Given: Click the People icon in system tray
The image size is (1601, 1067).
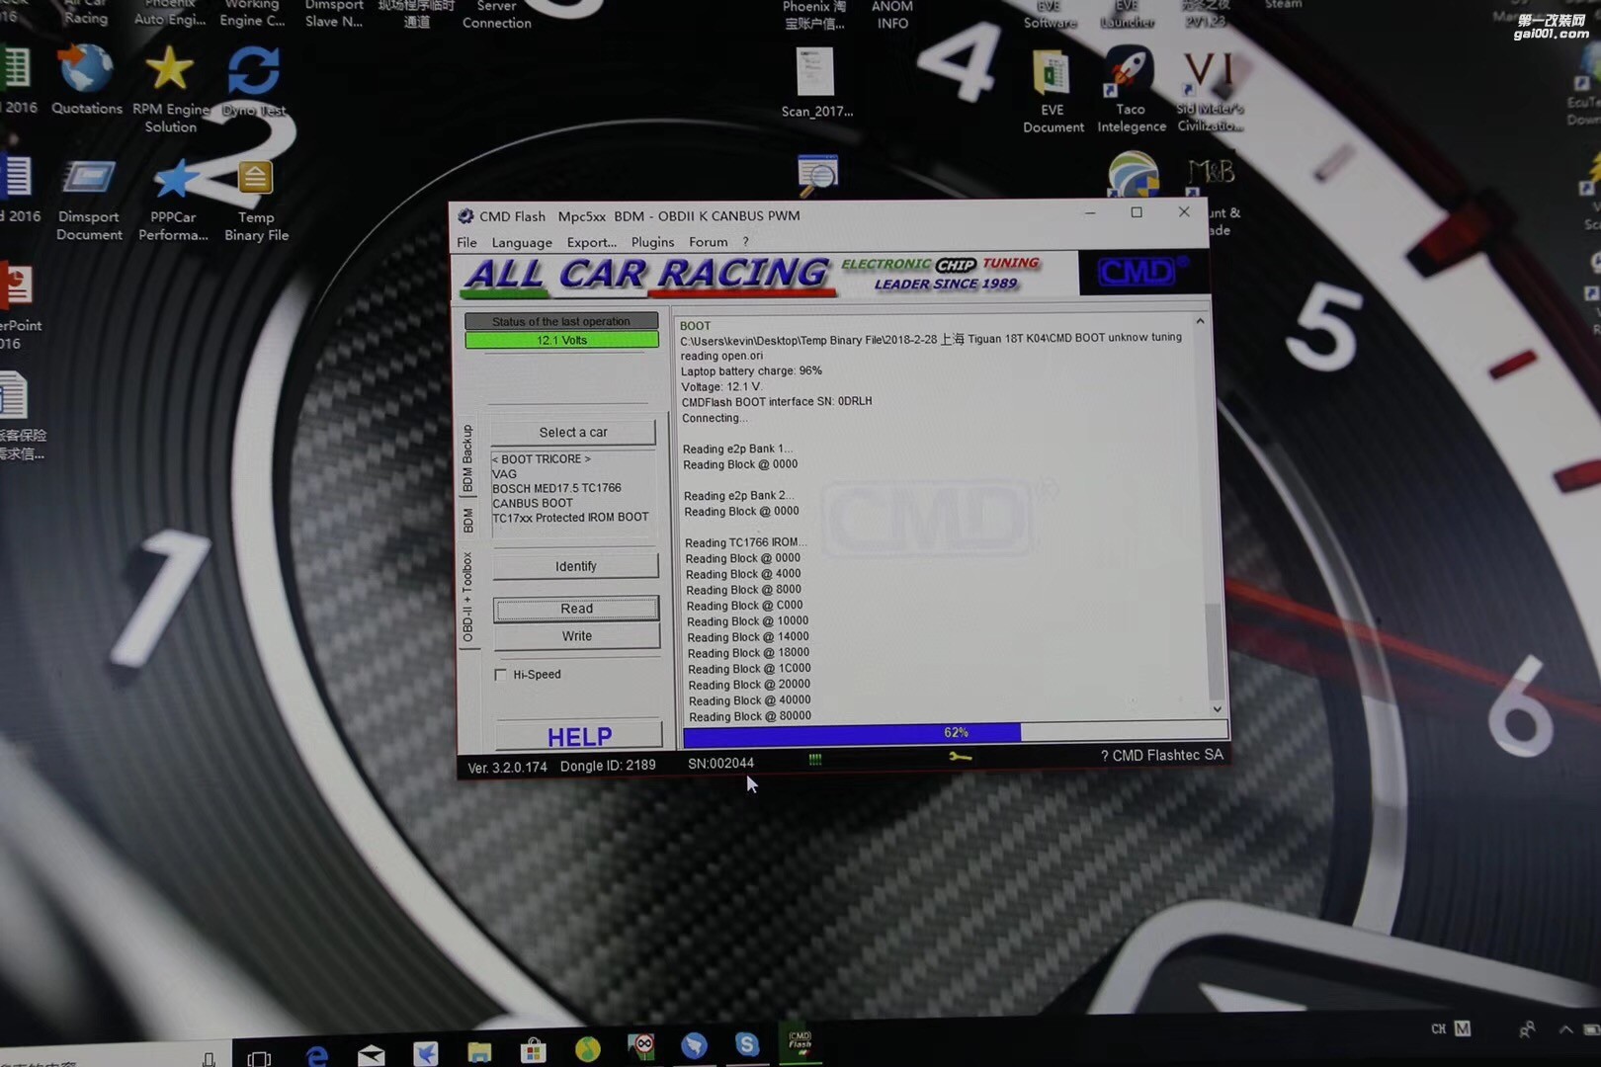Looking at the screenshot, I should (1526, 1029).
